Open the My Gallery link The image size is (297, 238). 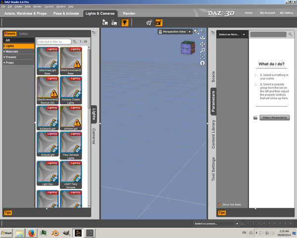[286, 13]
